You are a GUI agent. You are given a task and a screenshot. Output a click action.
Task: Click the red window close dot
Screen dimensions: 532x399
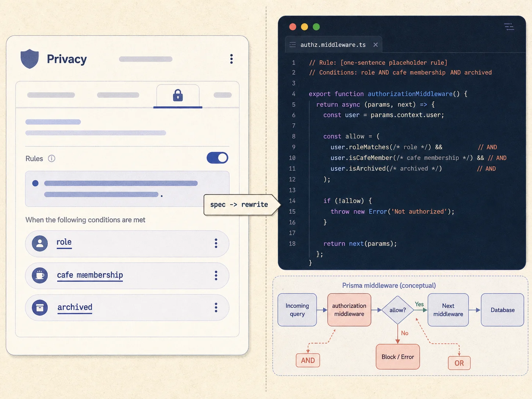click(293, 27)
